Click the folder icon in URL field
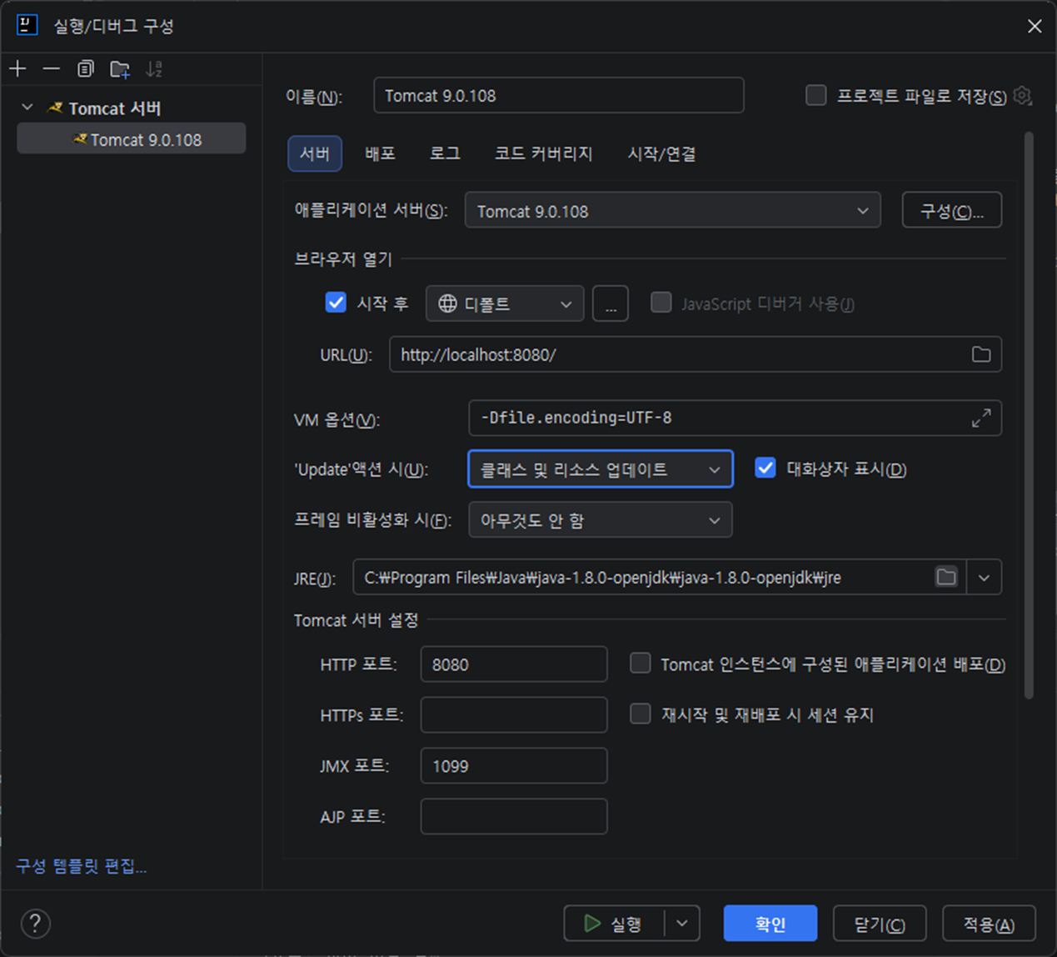Image resolution: width=1057 pixels, height=957 pixels. point(981,354)
